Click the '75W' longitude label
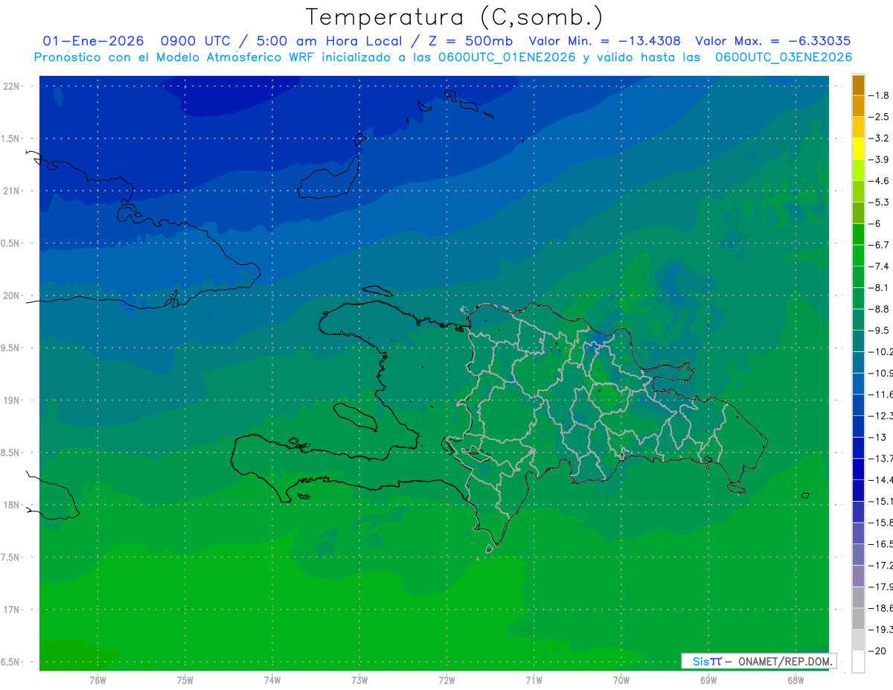The height and width of the screenshot is (690, 893). [185, 680]
